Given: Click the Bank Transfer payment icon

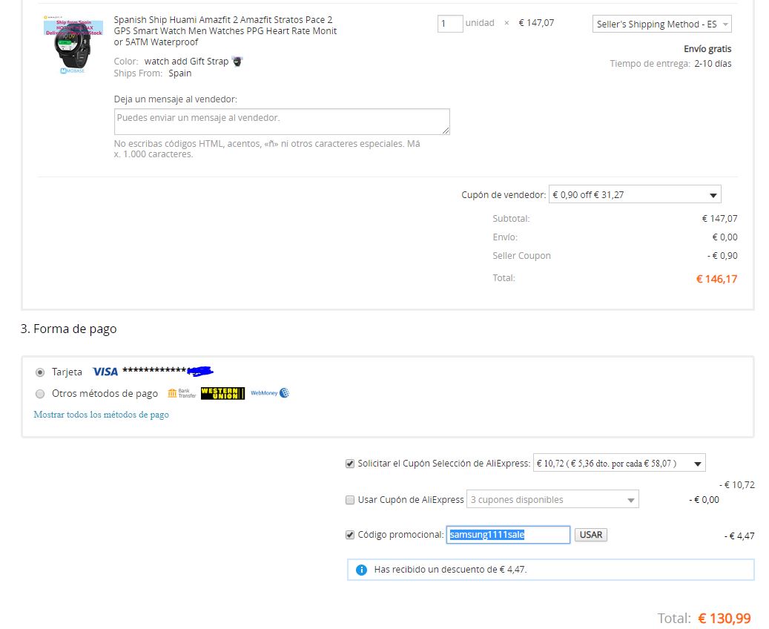Looking at the screenshot, I should coord(182,393).
